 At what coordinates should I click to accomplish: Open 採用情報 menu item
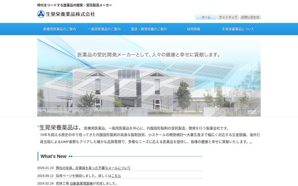194,29
